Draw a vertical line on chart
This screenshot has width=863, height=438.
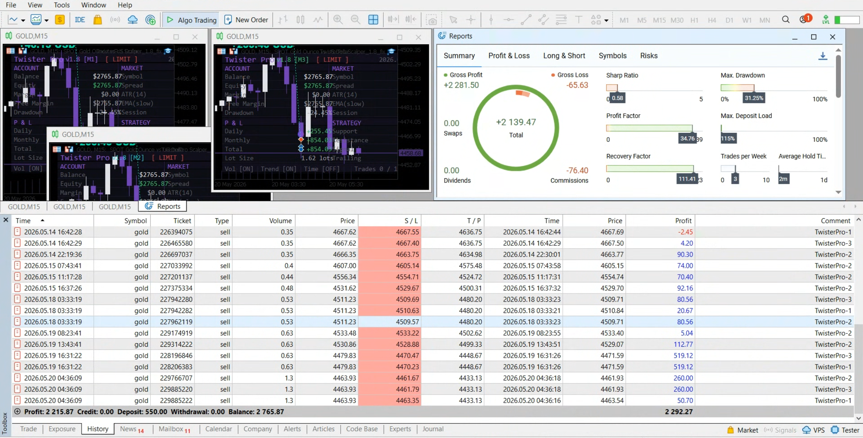(491, 20)
